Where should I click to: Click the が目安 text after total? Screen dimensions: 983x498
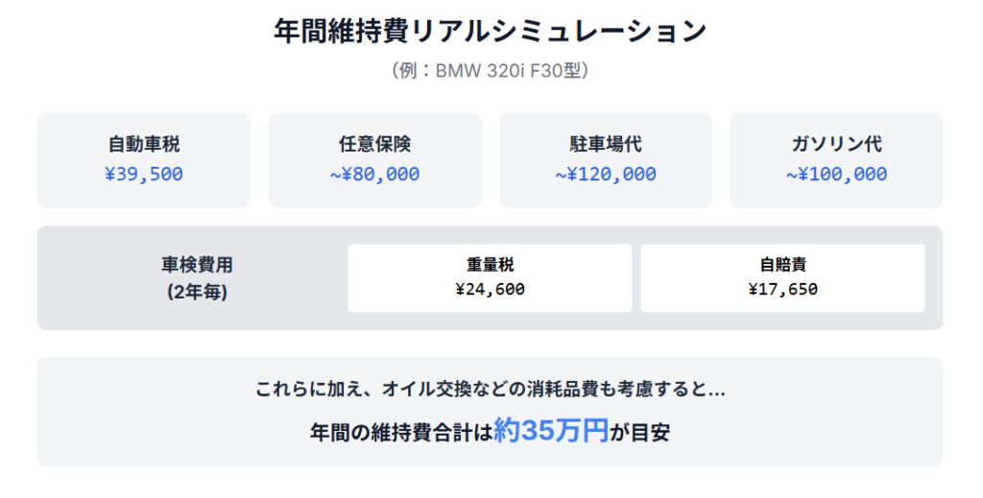(640, 432)
